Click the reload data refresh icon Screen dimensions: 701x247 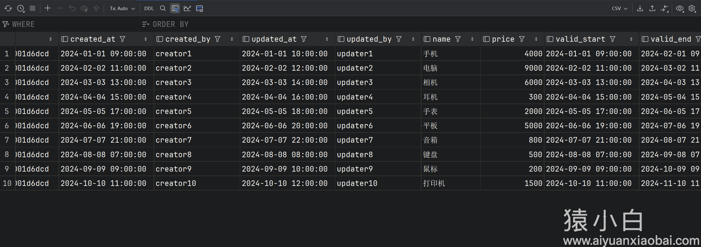[8, 8]
